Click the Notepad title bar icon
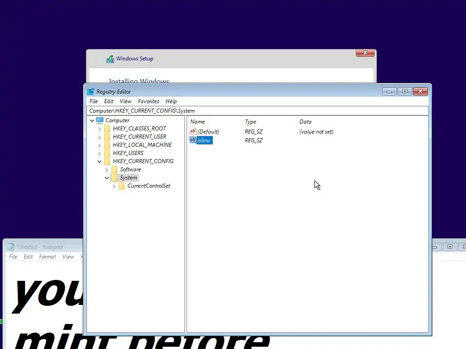Screen dimensions: 466x349 click(x=11, y=247)
